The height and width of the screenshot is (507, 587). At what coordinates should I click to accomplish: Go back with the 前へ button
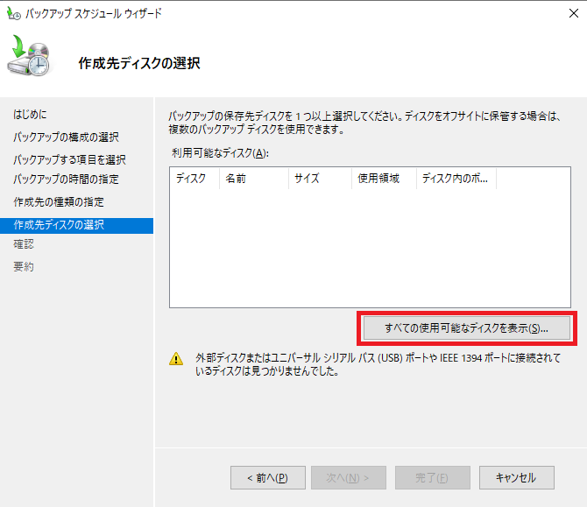click(x=267, y=477)
